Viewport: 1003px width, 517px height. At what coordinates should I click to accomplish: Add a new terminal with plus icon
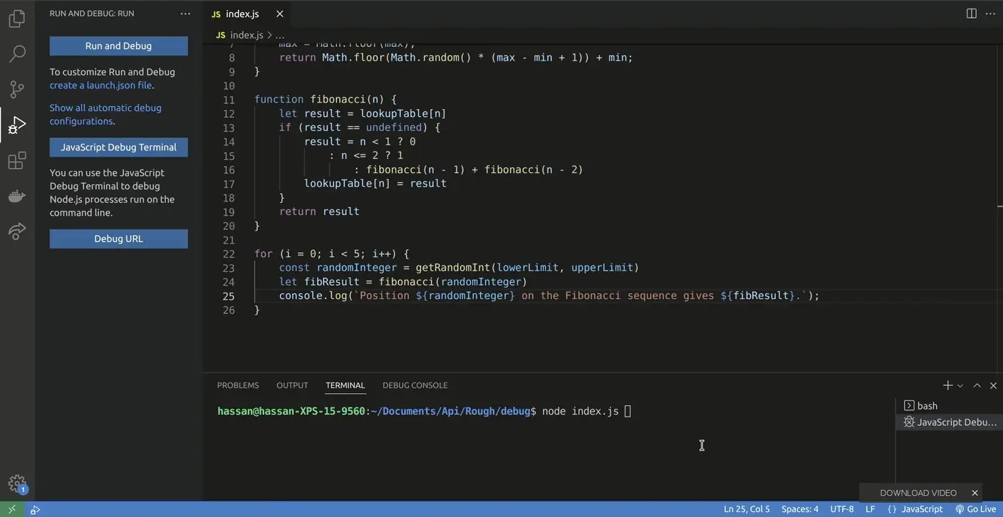[947, 385]
